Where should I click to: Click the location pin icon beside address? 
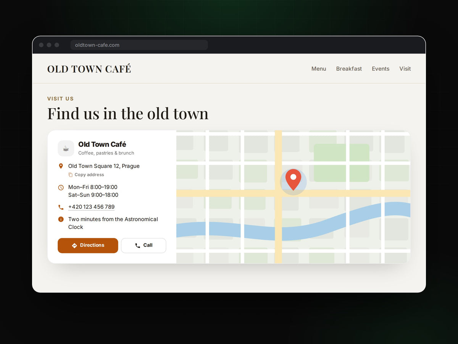(x=61, y=166)
